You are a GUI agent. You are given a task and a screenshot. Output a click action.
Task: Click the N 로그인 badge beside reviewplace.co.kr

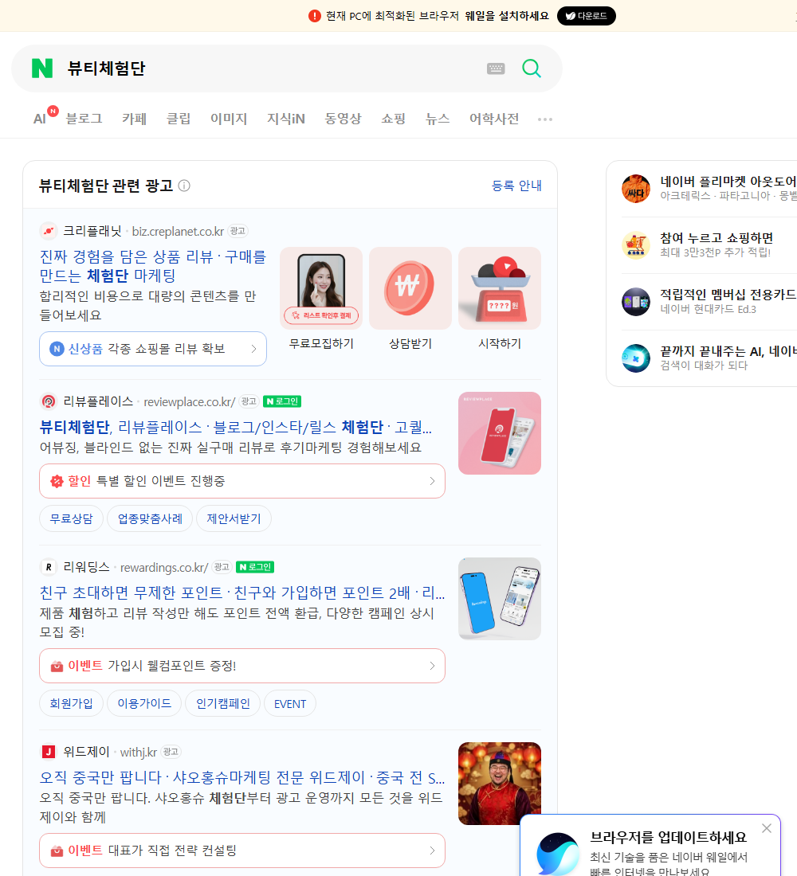282,401
